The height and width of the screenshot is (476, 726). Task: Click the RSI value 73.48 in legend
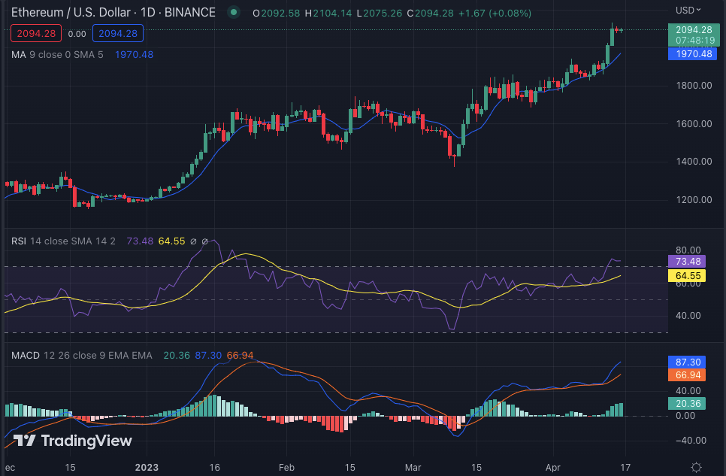pos(140,241)
